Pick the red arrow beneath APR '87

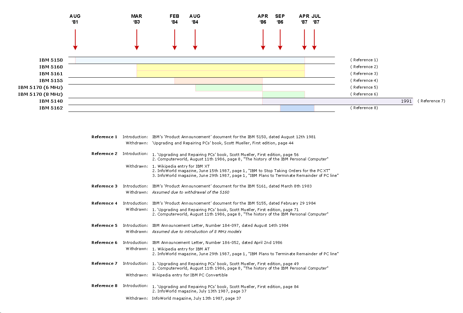304,40
